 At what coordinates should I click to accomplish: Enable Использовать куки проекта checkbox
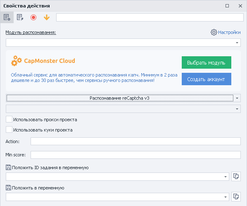click(9, 129)
